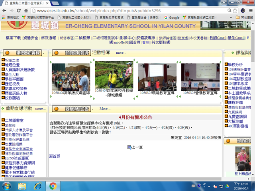Open the 1050325環境教育宣導 photo
The image size is (255, 191).
[157, 77]
